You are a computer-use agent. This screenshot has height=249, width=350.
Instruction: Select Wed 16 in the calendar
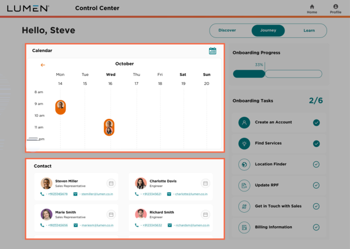point(111,79)
